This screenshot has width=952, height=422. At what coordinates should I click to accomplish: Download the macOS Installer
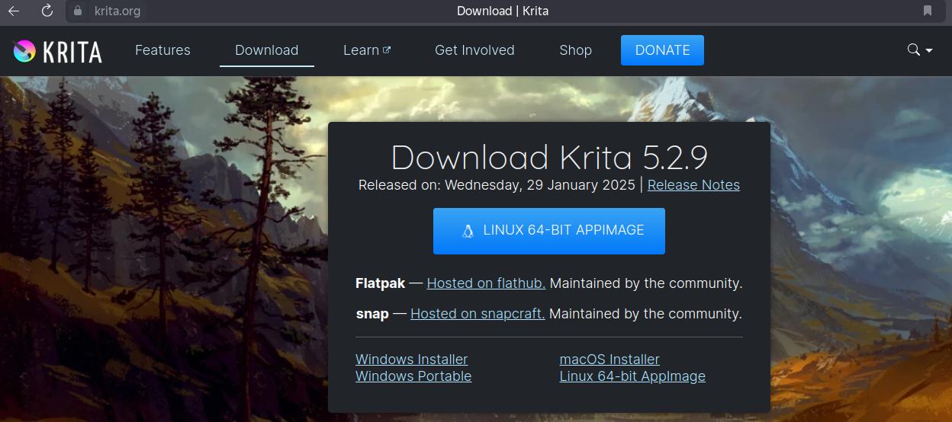(x=609, y=360)
